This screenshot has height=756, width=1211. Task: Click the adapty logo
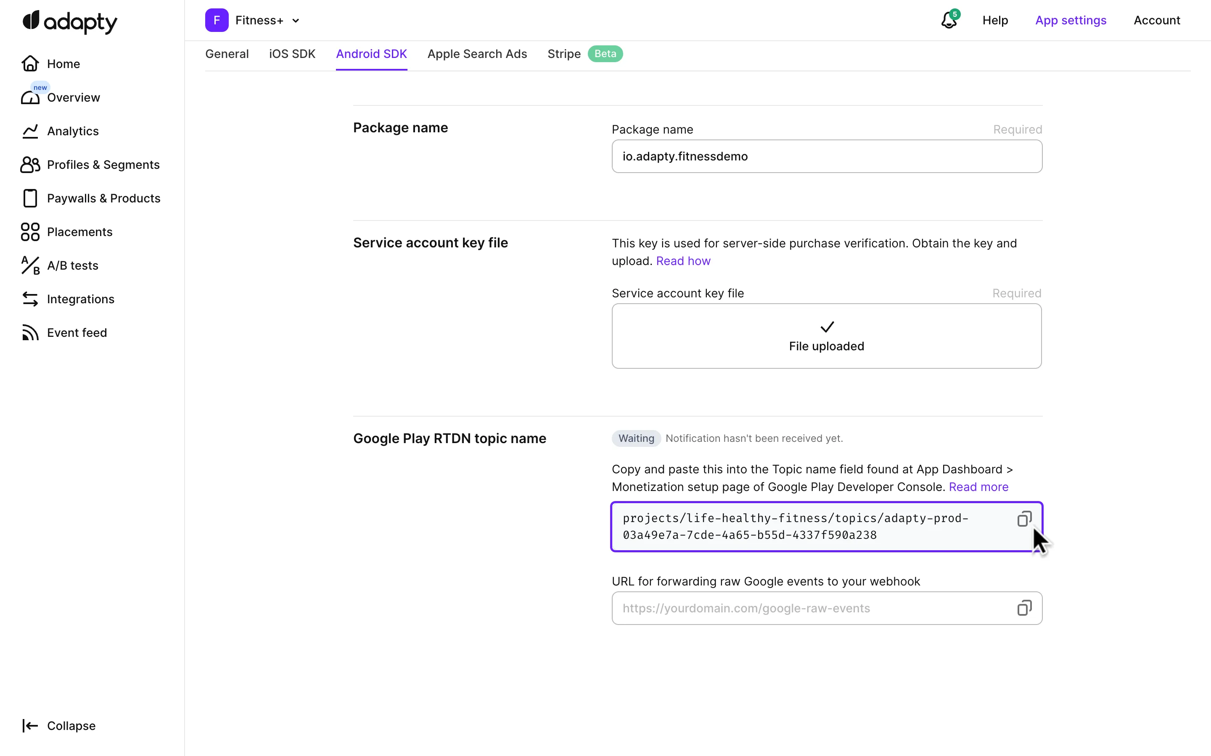click(x=70, y=21)
